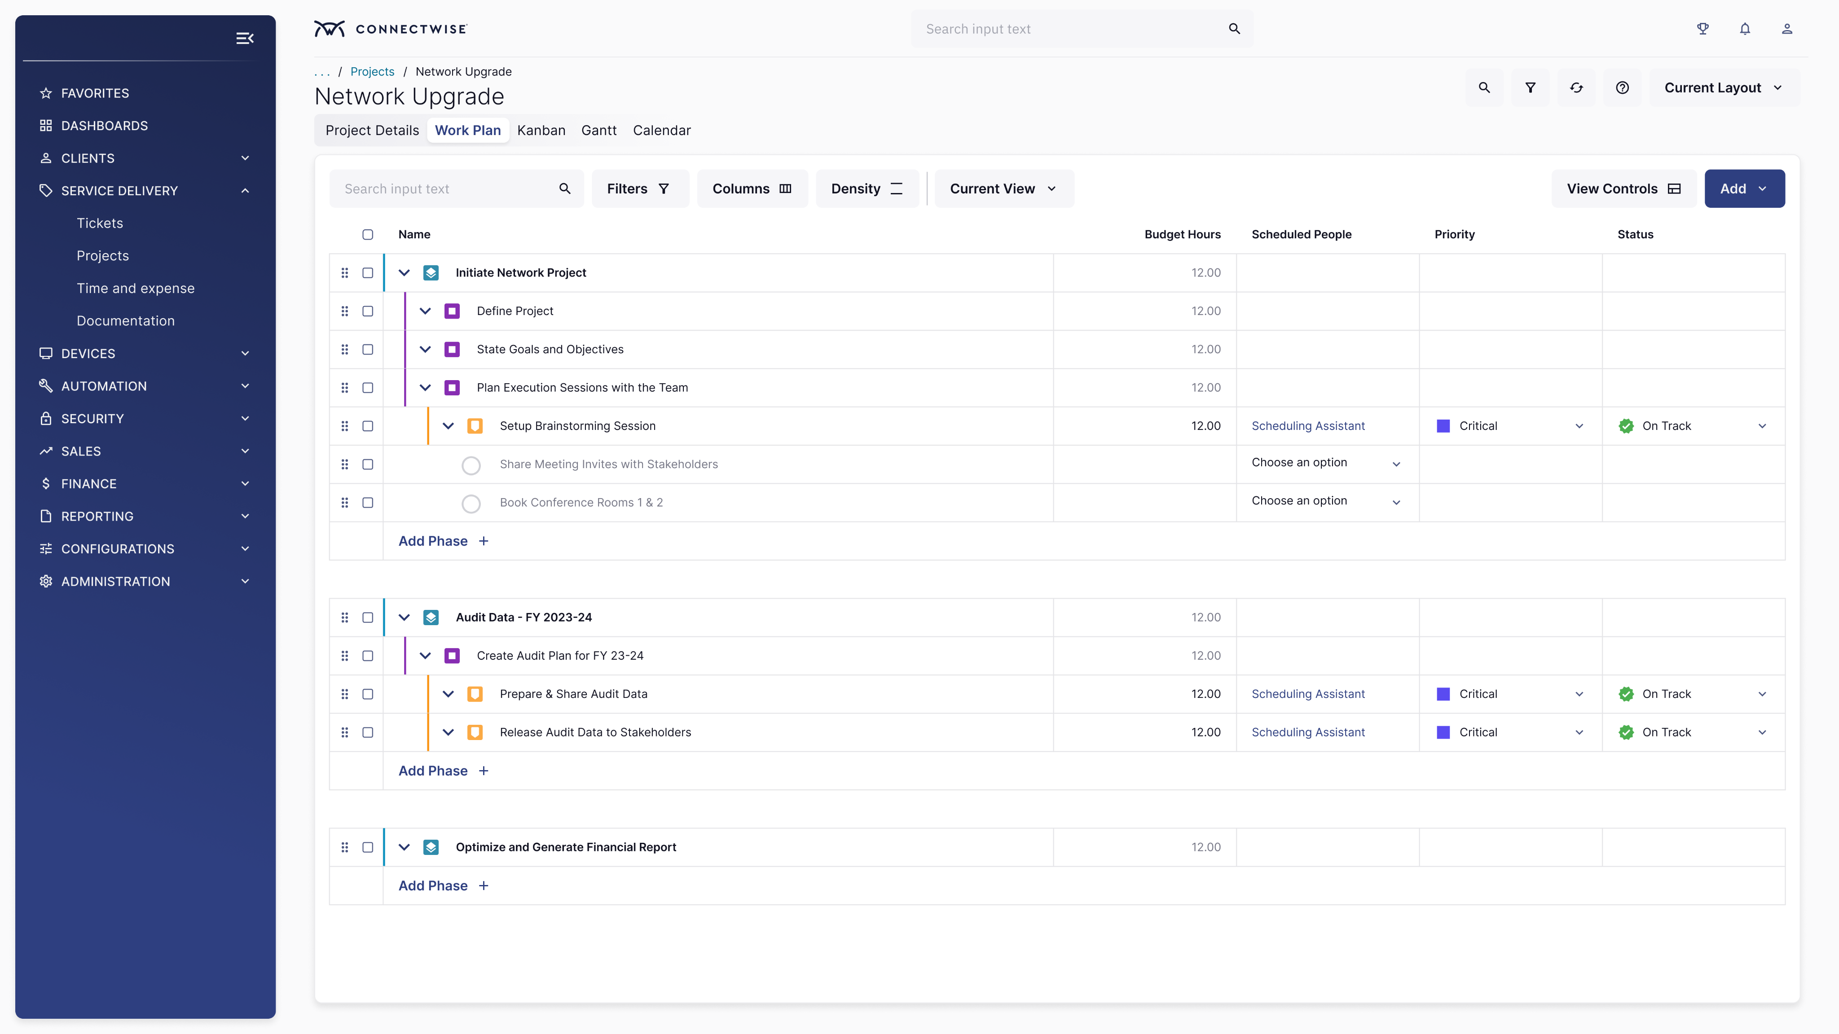Open the user profile icon
Image resolution: width=1839 pixels, height=1034 pixels.
[x=1787, y=29]
